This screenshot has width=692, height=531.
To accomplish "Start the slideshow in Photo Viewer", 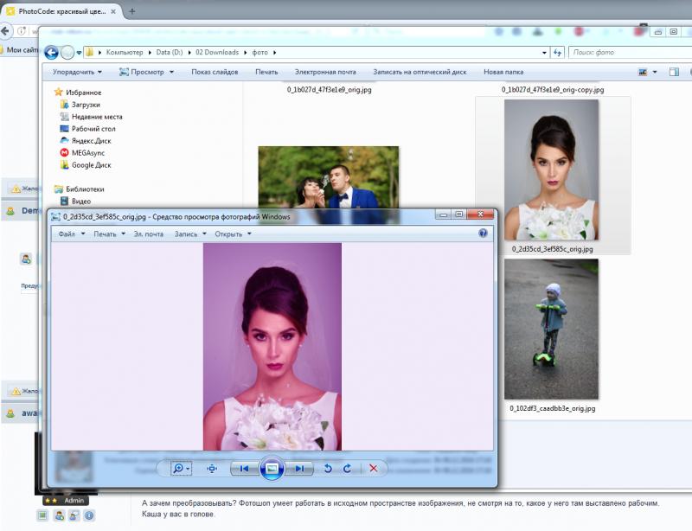I will (272, 468).
